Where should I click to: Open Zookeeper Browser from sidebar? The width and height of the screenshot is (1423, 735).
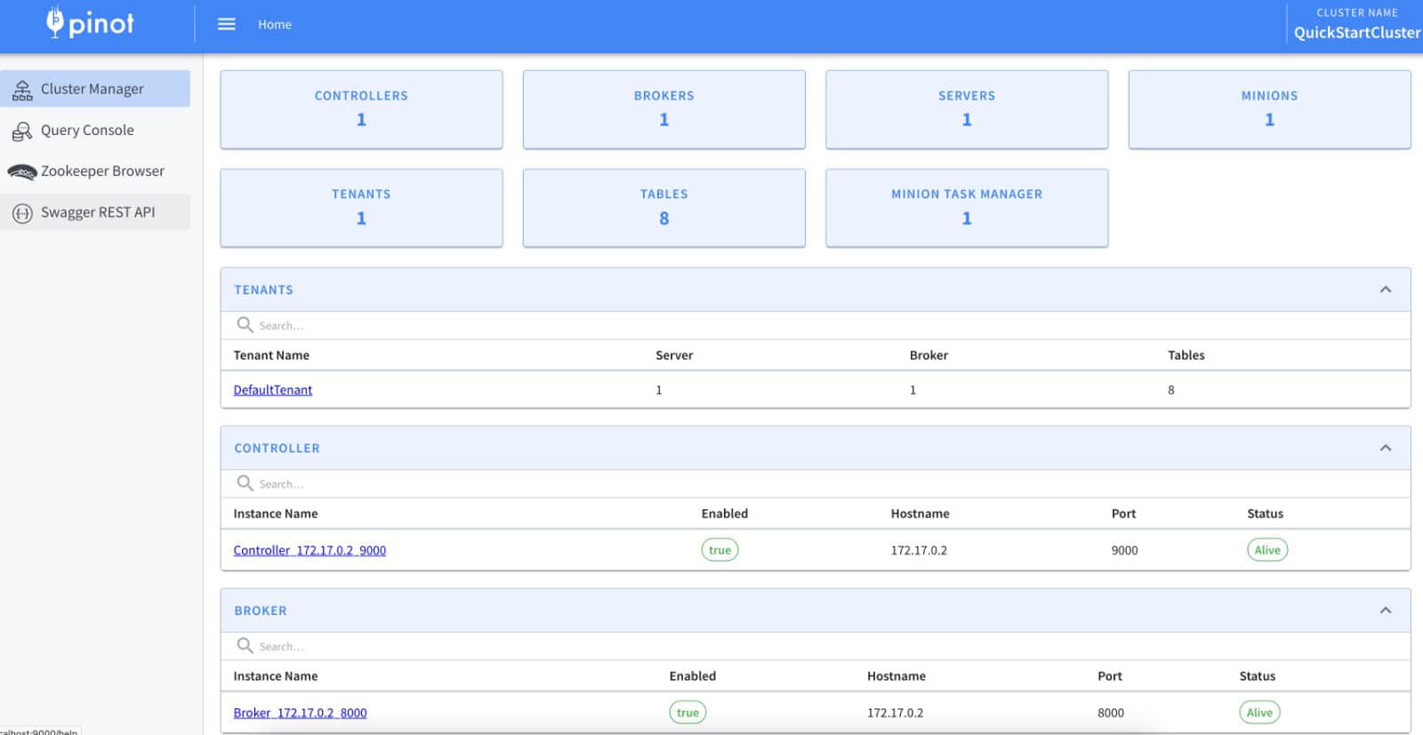point(95,171)
